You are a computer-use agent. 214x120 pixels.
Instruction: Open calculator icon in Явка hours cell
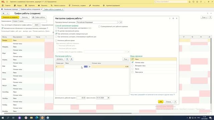(x=90, y=67)
